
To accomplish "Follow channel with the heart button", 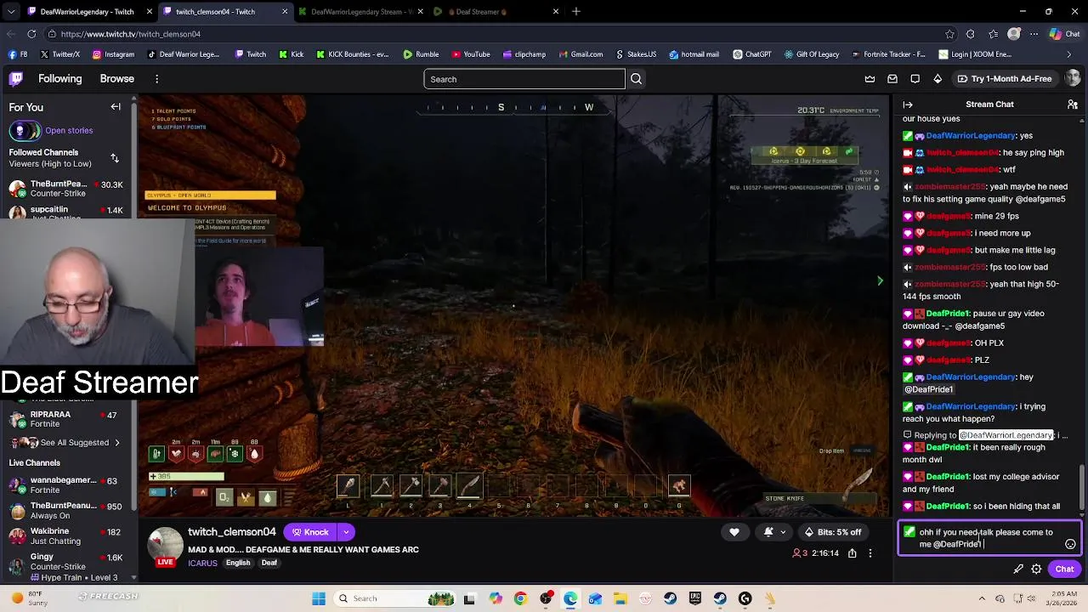I will pos(734,532).
